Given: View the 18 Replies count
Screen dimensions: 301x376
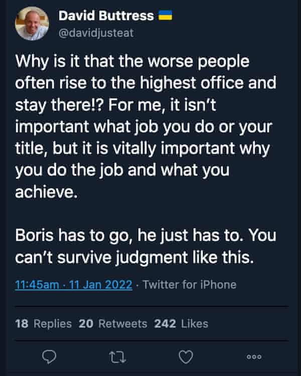Looking at the screenshot, I should (x=43, y=323).
